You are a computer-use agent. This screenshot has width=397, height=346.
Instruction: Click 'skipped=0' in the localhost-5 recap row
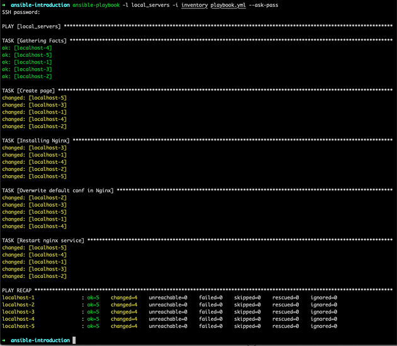pyautogui.click(x=248, y=326)
